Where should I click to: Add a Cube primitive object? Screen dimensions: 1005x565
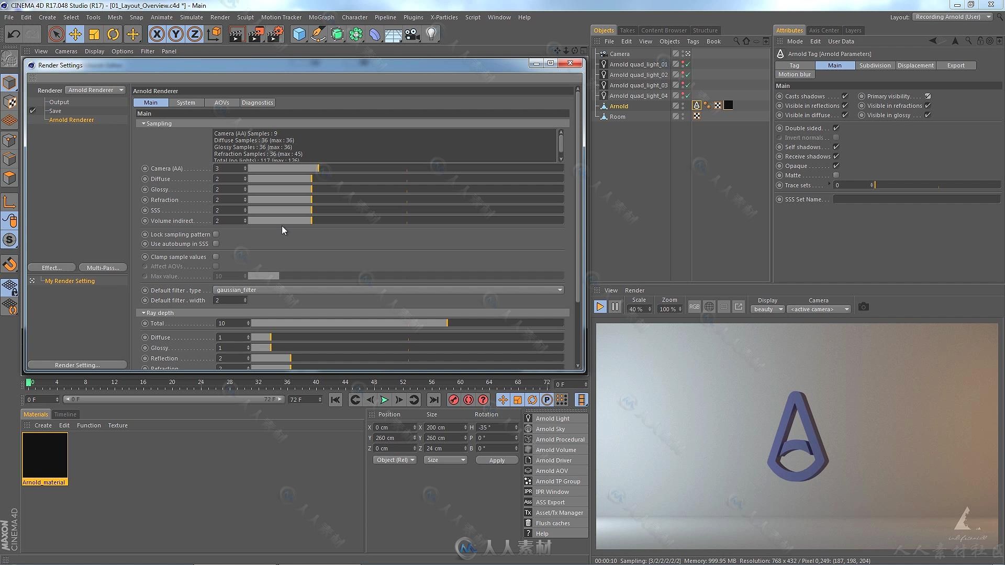click(299, 35)
